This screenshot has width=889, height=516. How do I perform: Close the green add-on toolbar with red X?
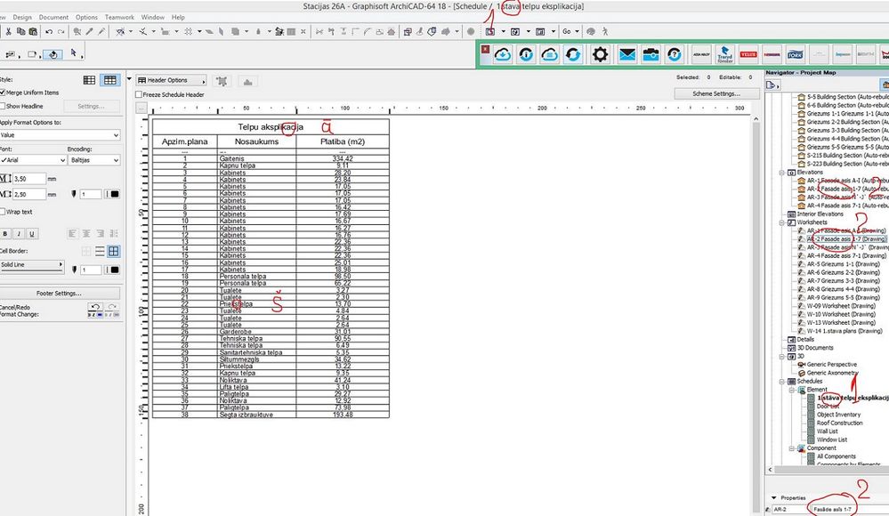485,49
